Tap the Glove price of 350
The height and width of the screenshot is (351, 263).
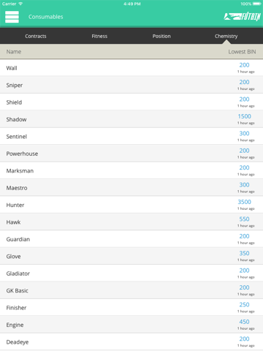[x=244, y=253]
